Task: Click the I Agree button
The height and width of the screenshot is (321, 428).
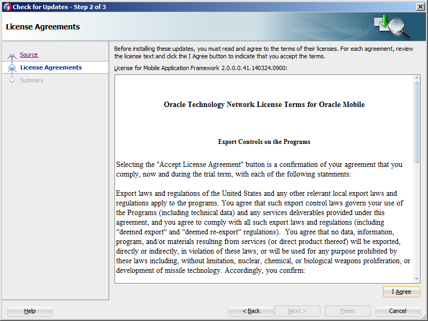Action: [x=402, y=292]
